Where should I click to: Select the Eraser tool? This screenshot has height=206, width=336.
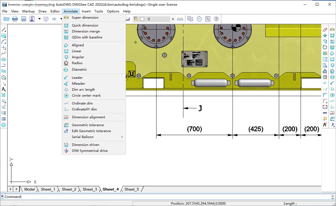[325, 30]
